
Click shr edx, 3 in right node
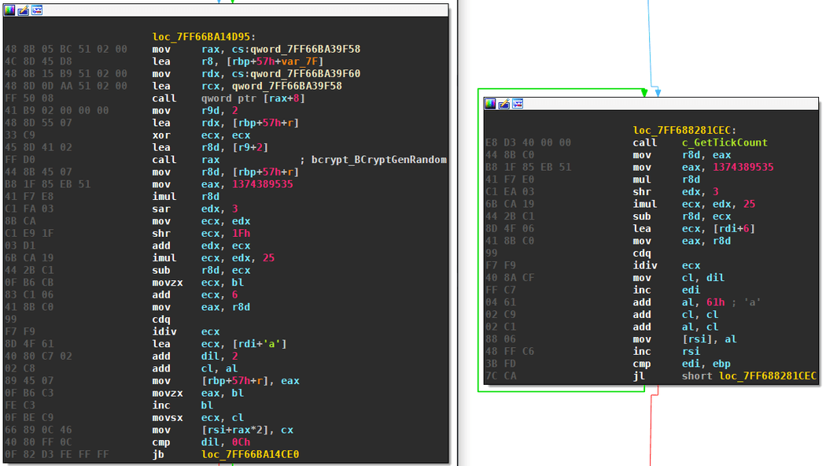(676, 192)
